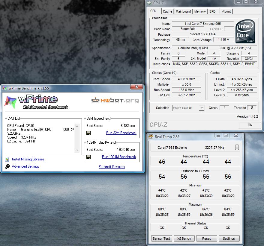Switch to the SPD tab
Viewport: 264px width, 246px height.
pyautogui.click(x=212, y=11)
